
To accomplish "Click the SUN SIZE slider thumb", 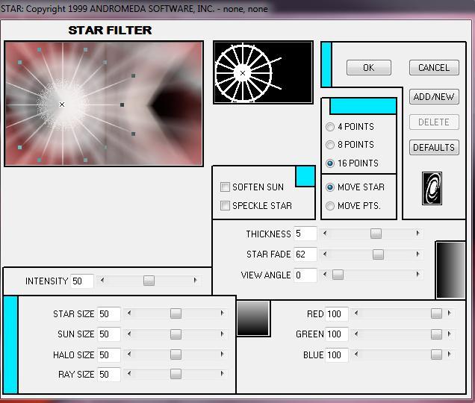I will tap(176, 334).
